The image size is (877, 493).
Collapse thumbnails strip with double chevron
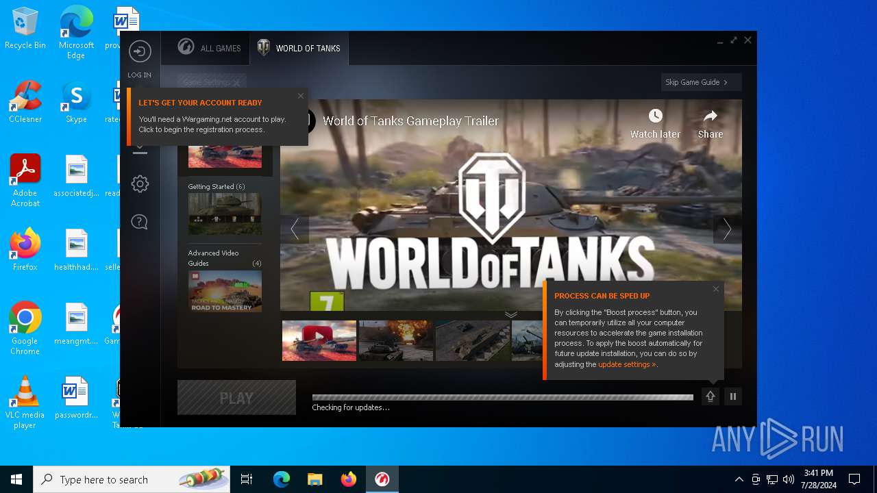pos(511,314)
